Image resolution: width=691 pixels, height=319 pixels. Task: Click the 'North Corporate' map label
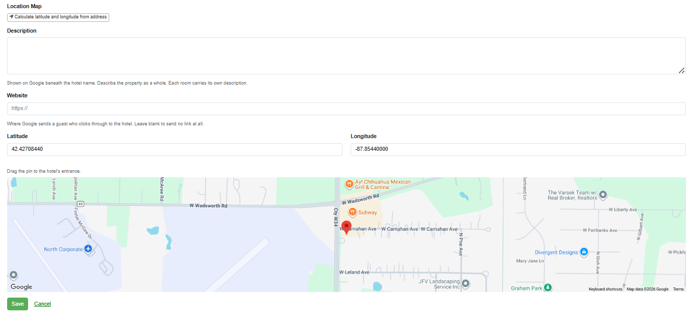point(63,249)
